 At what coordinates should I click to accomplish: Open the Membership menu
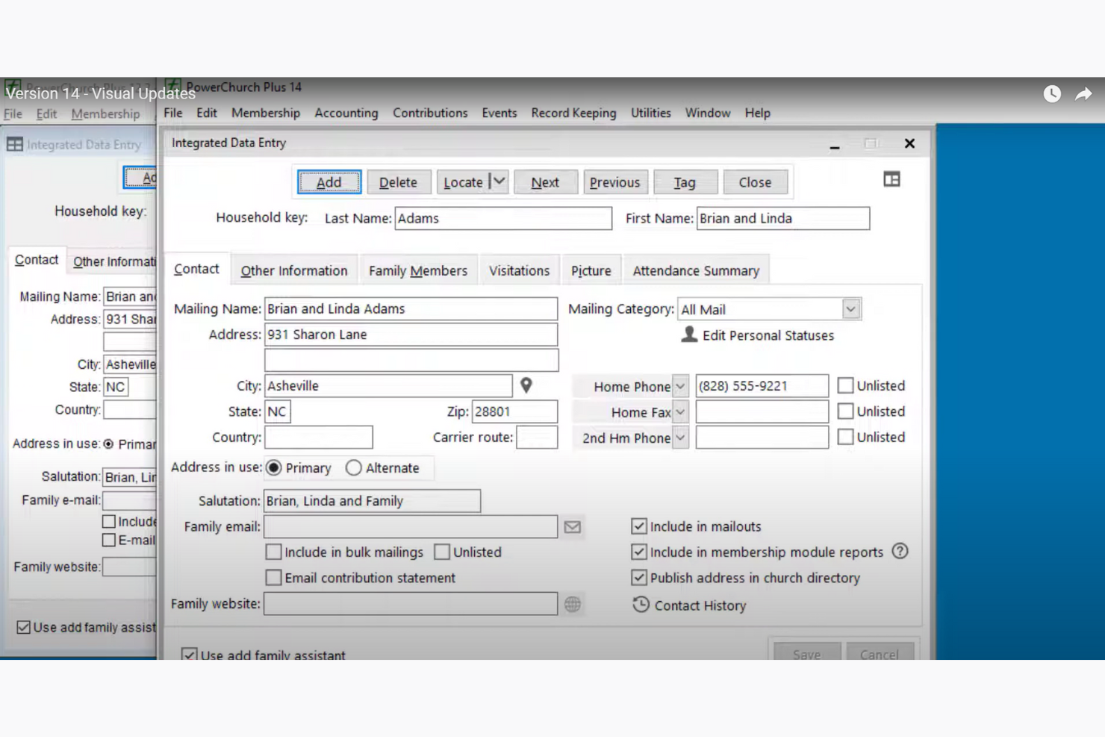click(266, 113)
